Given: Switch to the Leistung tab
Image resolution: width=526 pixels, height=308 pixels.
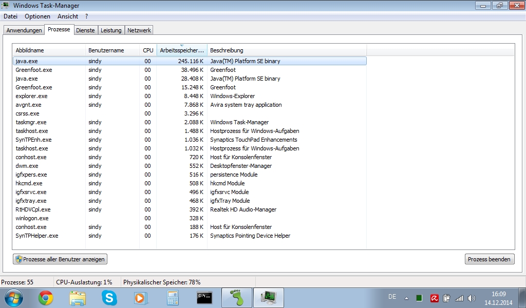Looking at the screenshot, I should (x=111, y=30).
